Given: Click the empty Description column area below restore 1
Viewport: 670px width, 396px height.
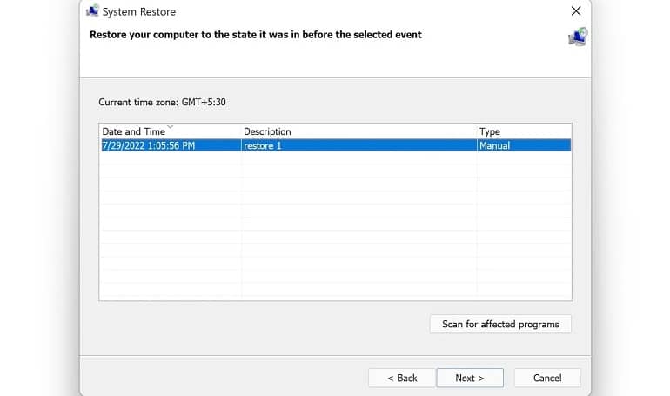Looking at the screenshot, I should [358, 225].
